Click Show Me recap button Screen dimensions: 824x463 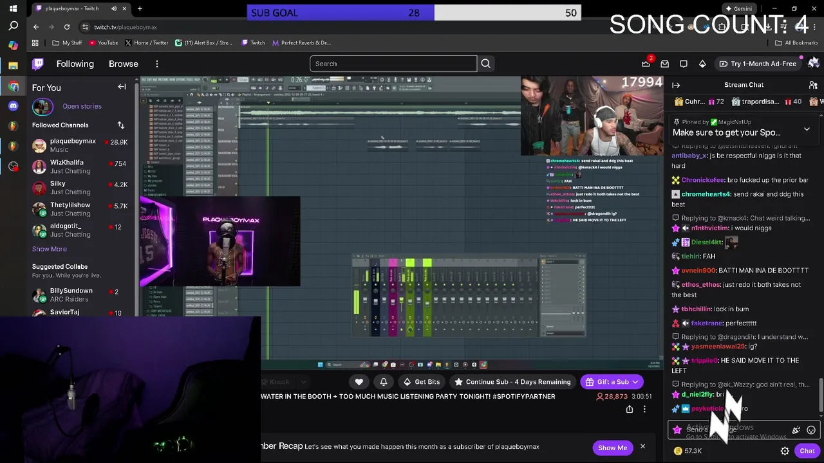612,448
